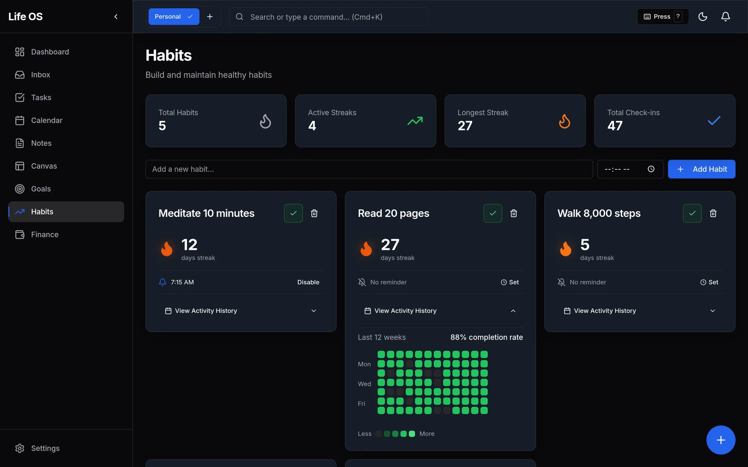Click the Press ? shortcuts button
748x467 pixels.
pyautogui.click(x=663, y=17)
